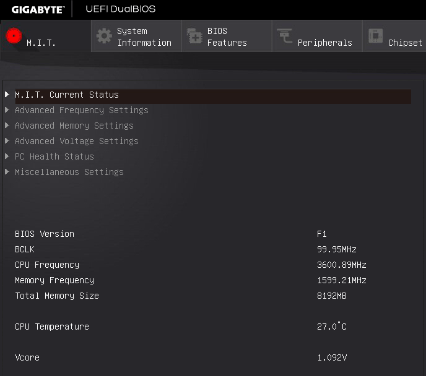Click the BCLK label
Screen dimensions: 426x376
pyautogui.click(x=25, y=249)
